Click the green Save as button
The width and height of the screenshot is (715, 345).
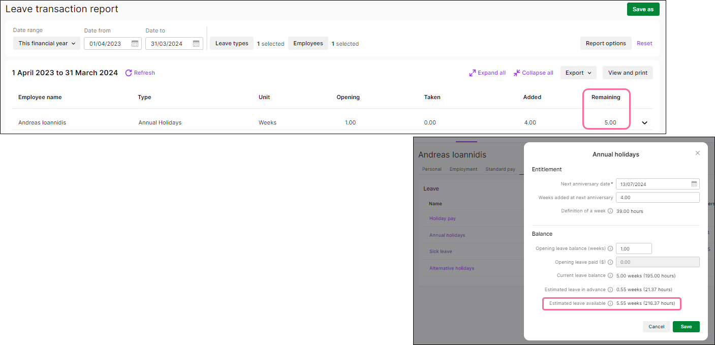click(x=643, y=9)
